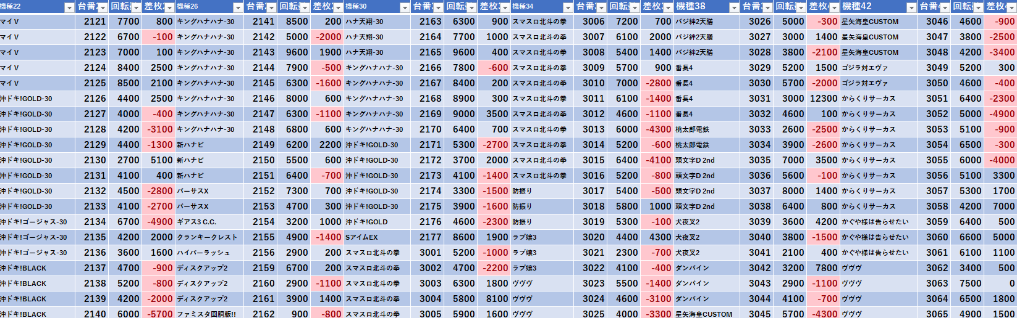Open 台番 filter dropdown beside 機種38 header
The image size is (1017, 318).
[x=767, y=7]
